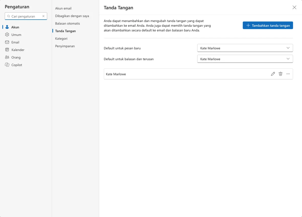Click 'Default untuk balasan dan terusan' label

pos(129,59)
